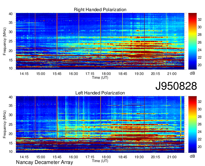Viewport: 205px width, 166px height.
Task: Click the bottom plot's 'Frequency (MHz)' axis label
Action: pyautogui.click(x=5, y=124)
